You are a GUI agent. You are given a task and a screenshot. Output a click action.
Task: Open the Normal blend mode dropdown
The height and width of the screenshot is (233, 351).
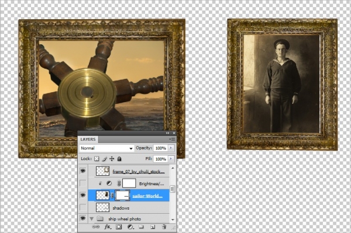click(106, 148)
